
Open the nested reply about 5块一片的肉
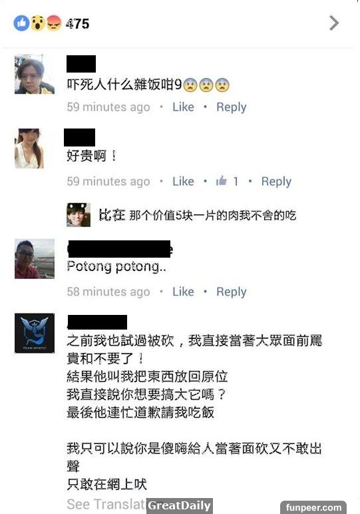[x=198, y=215]
